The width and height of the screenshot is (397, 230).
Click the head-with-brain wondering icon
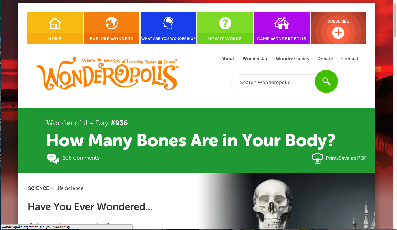click(x=168, y=23)
